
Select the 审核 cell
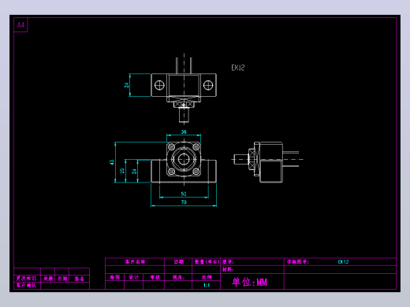click(155, 277)
